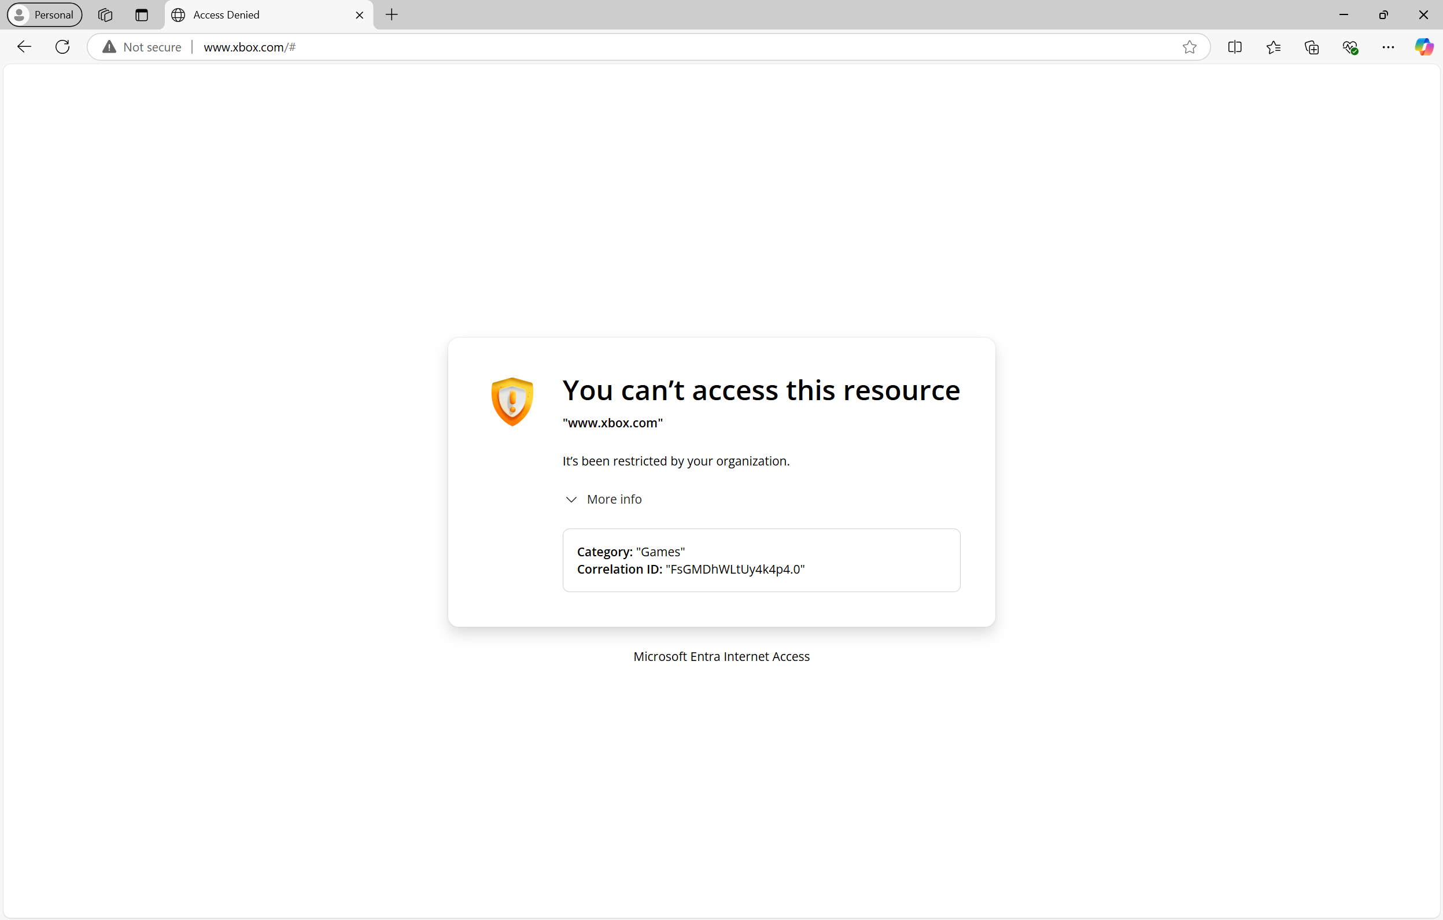The width and height of the screenshot is (1443, 920).
Task: Click the page reload button
Action: click(62, 47)
